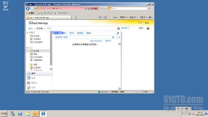Open the IE help menu icon
Image resolution: width=208 pixels, height=117 pixels.
pos(150,17)
